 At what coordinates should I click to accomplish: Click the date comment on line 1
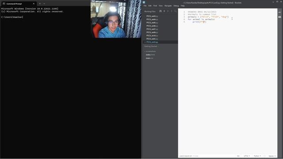coord(202,12)
